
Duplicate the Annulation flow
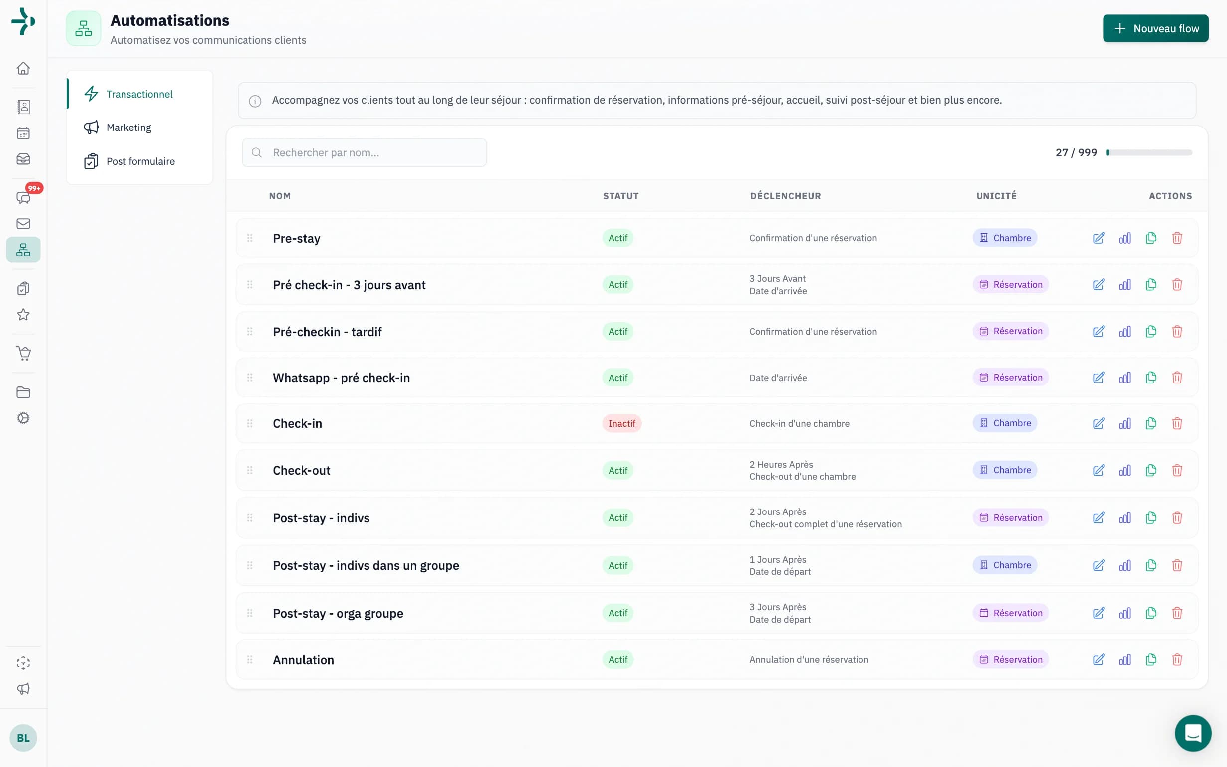point(1151,659)
